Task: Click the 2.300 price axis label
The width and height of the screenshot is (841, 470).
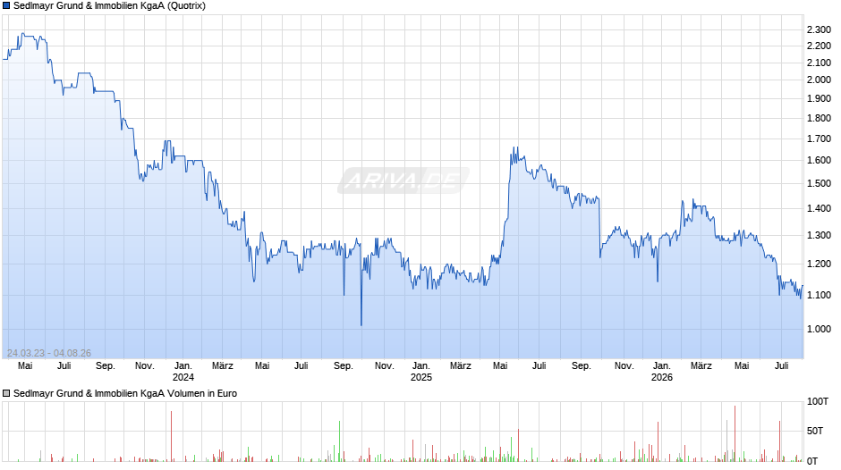Action: pos(819,29)
